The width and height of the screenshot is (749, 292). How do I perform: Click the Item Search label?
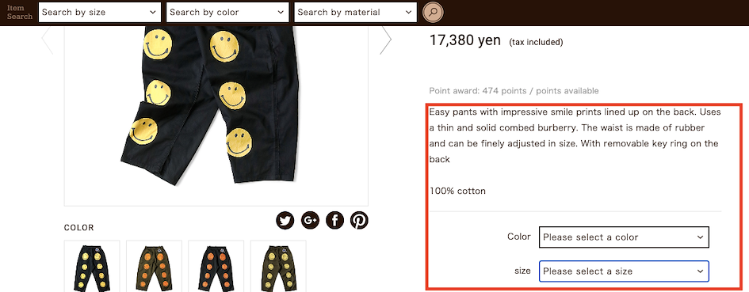pyautogui.click(x=20, y=13)
